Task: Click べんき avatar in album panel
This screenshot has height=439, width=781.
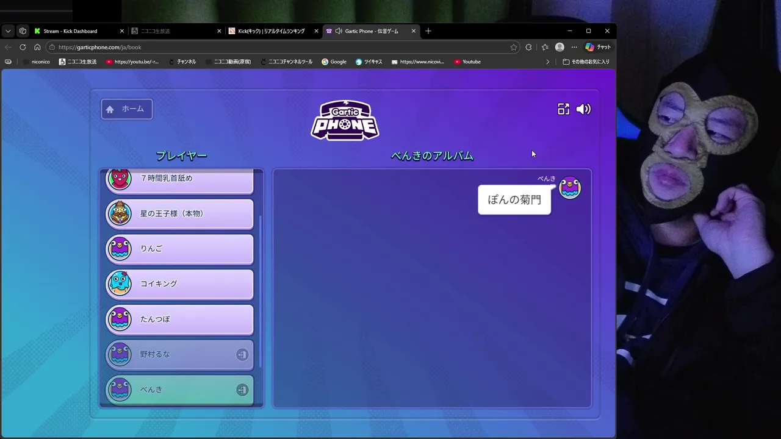Action: click(570, 188)
